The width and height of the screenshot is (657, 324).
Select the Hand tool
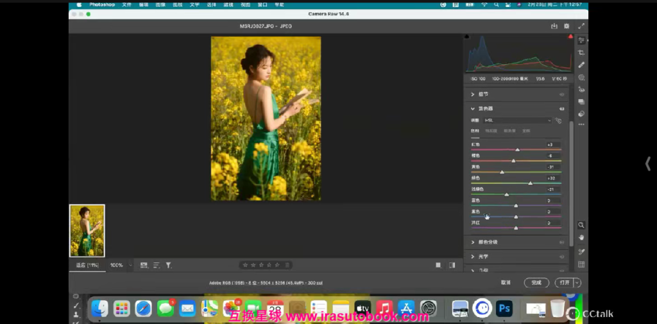(x=581, y=238)
